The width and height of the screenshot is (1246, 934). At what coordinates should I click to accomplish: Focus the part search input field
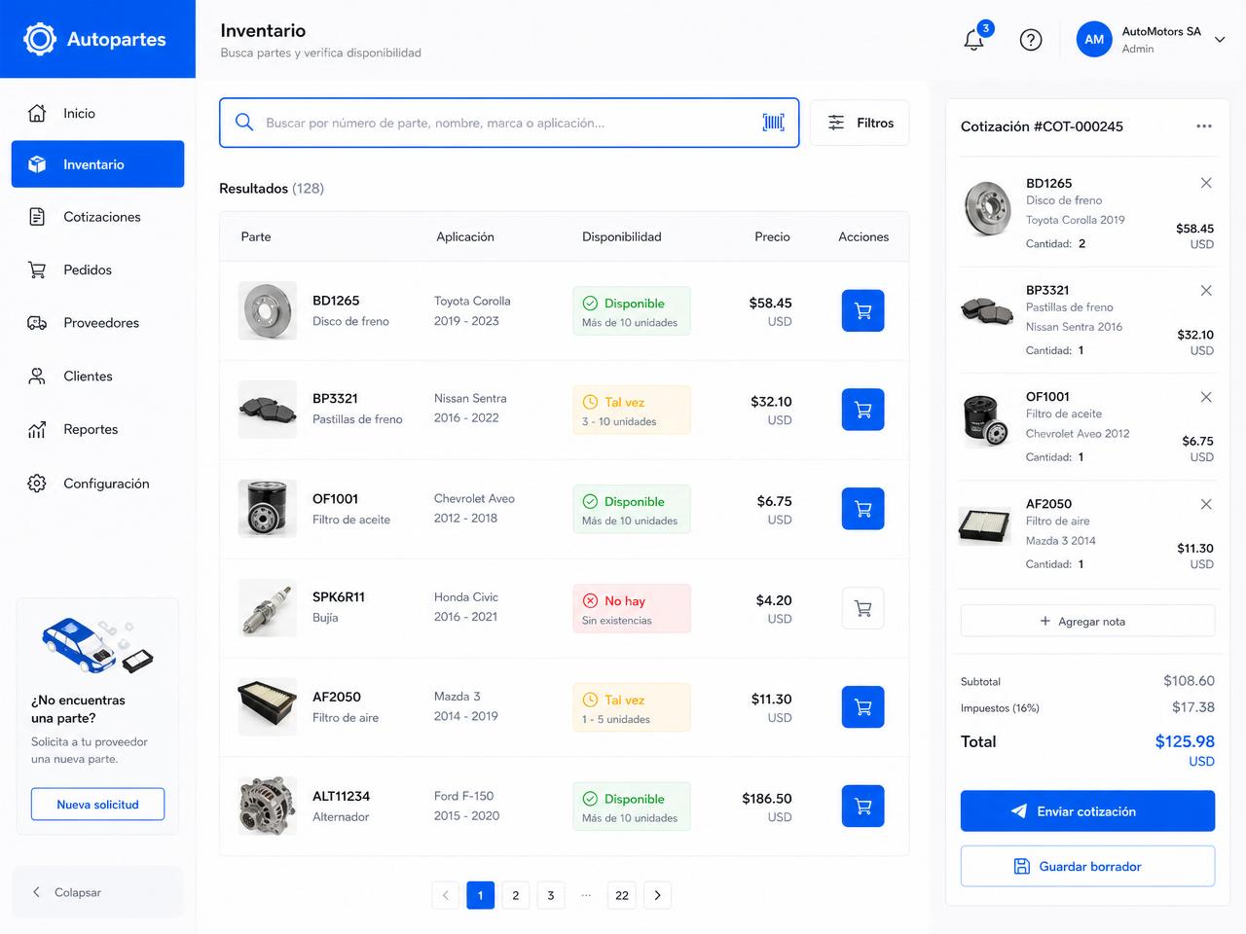(x=508, y=123)
